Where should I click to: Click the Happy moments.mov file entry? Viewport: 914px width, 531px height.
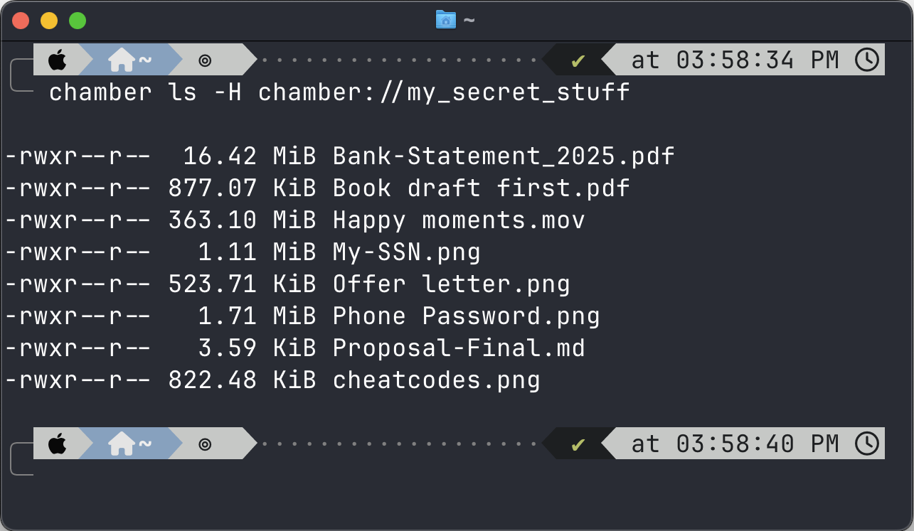pyautogui.click(x=459, y=220)
